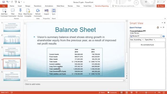Click the Redo/Repeat icon
Screen dimensions: 167x94
12,2
